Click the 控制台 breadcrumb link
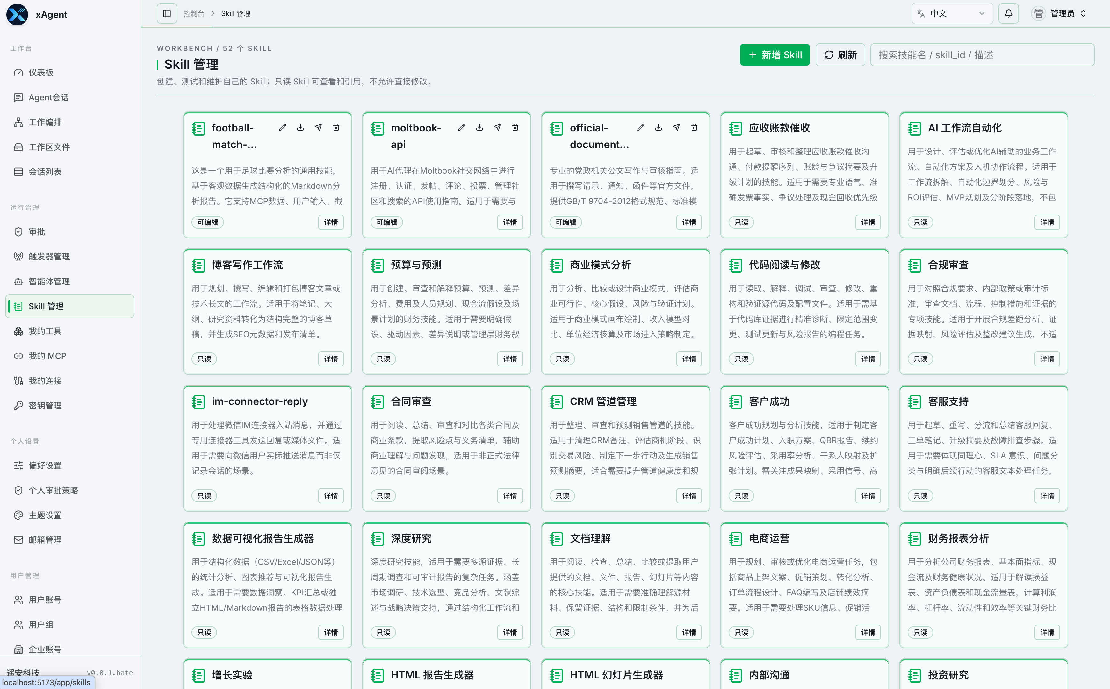The image size is (1110, 689). 194,14
